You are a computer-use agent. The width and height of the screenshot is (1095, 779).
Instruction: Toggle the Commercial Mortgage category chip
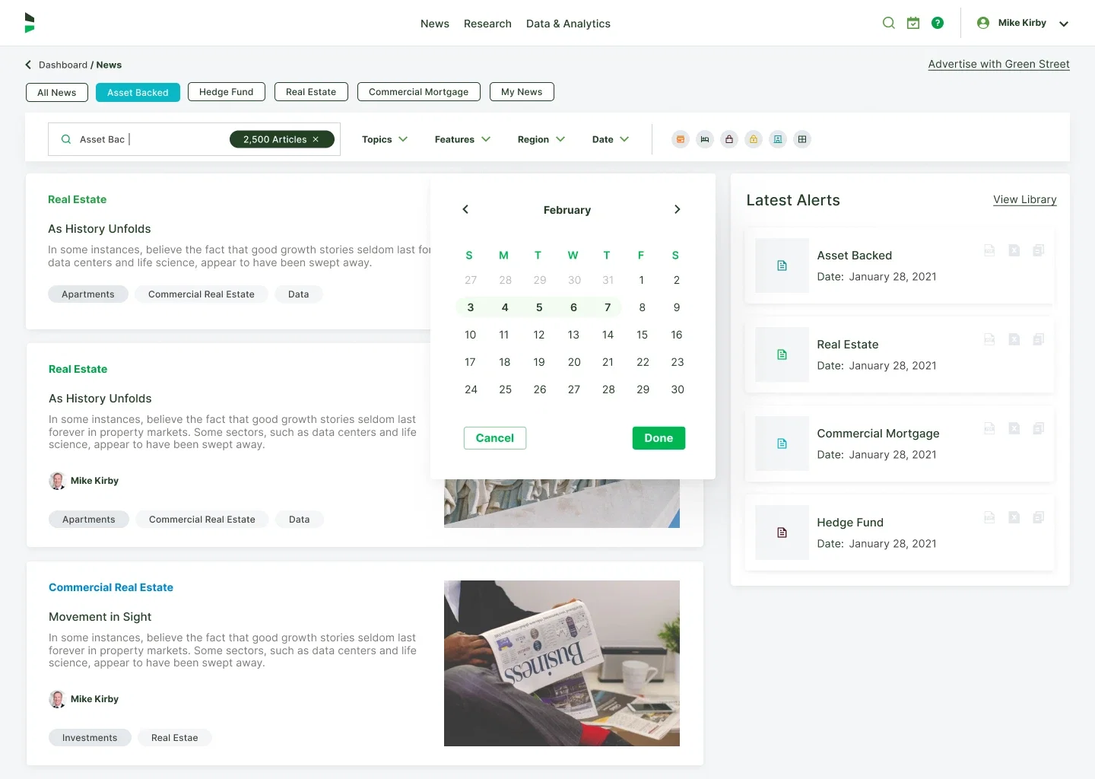click(x=418, y=92)
